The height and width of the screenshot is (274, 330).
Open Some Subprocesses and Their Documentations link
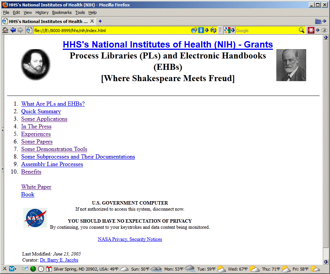tap(78, 157)
